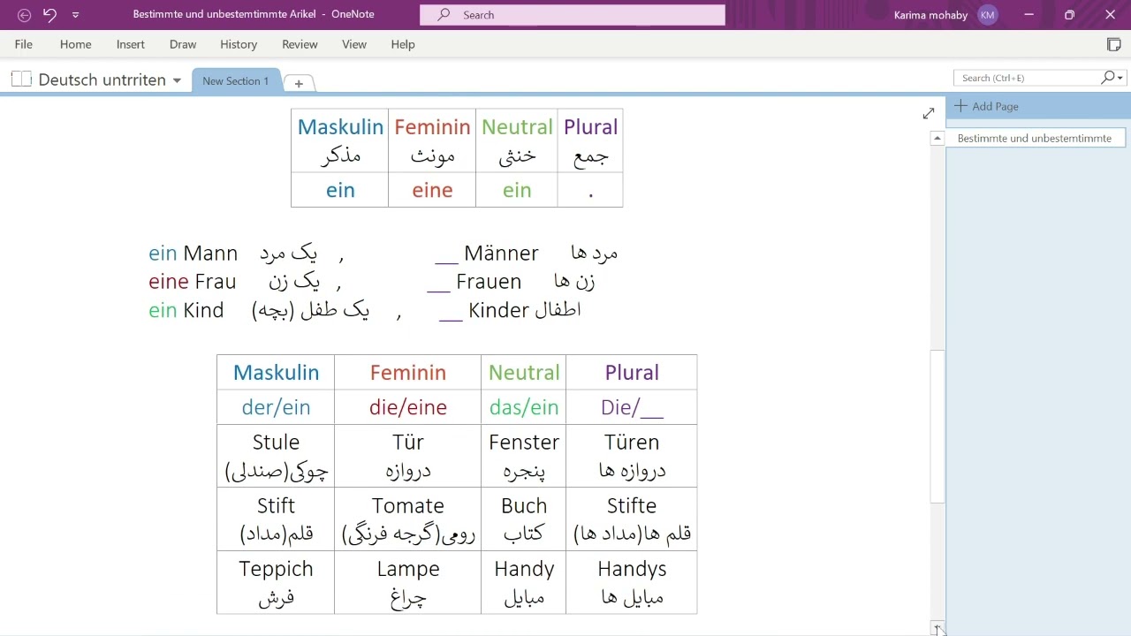Open the Help tab
The height and width of the screenshot is (636, 1131).
pos(403,44)
